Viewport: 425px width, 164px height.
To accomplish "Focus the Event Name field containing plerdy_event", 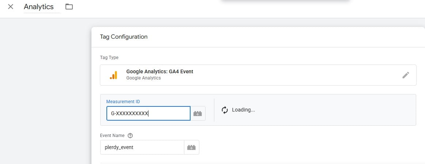I will click(142, 147).
